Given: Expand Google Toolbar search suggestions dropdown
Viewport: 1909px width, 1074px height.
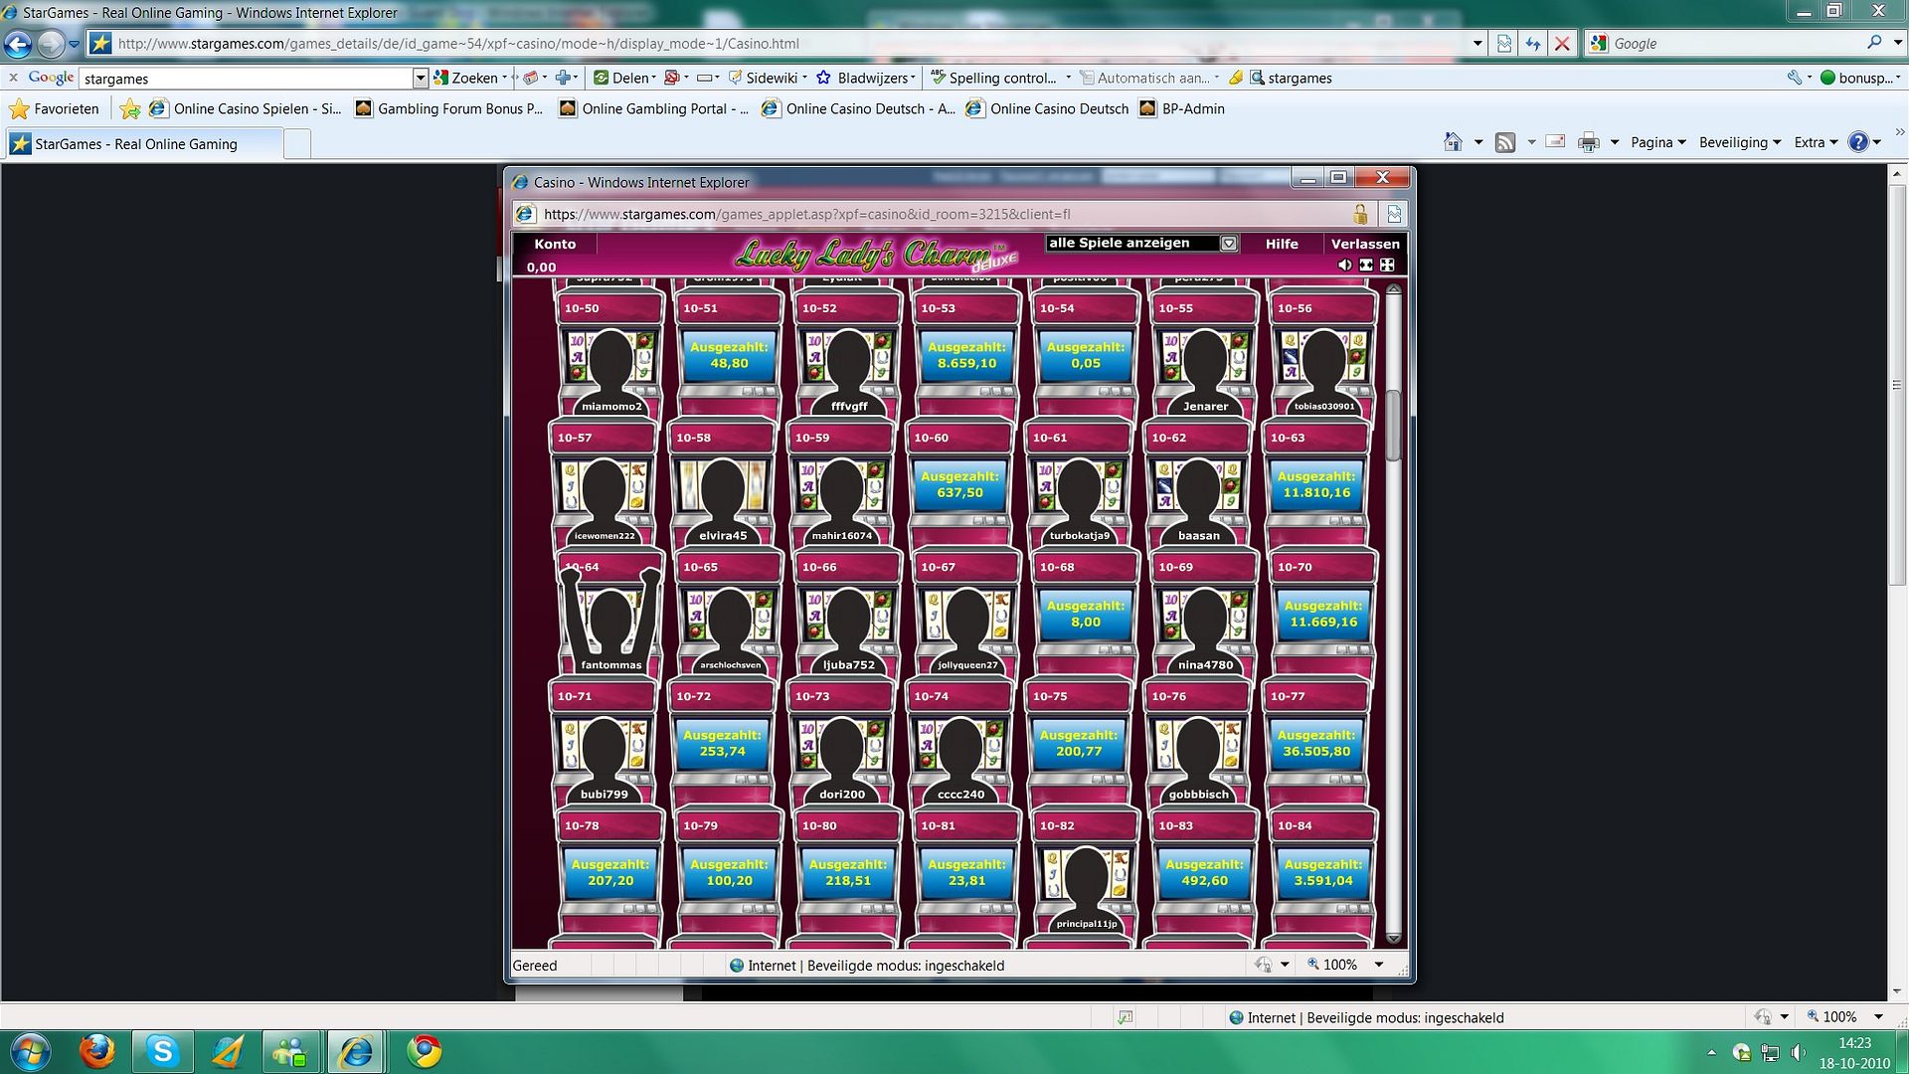Looking at the screenshot, I should click(x=421, y=79).
